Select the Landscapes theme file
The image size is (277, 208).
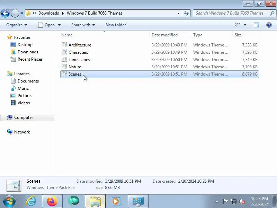click(x=160, y=59)
